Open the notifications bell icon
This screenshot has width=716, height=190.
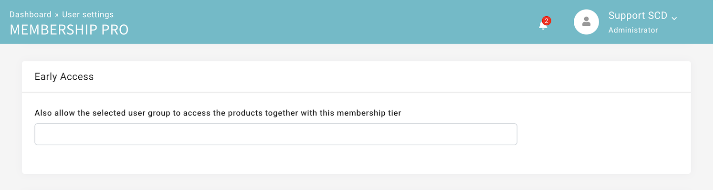[x=543, y=25]
